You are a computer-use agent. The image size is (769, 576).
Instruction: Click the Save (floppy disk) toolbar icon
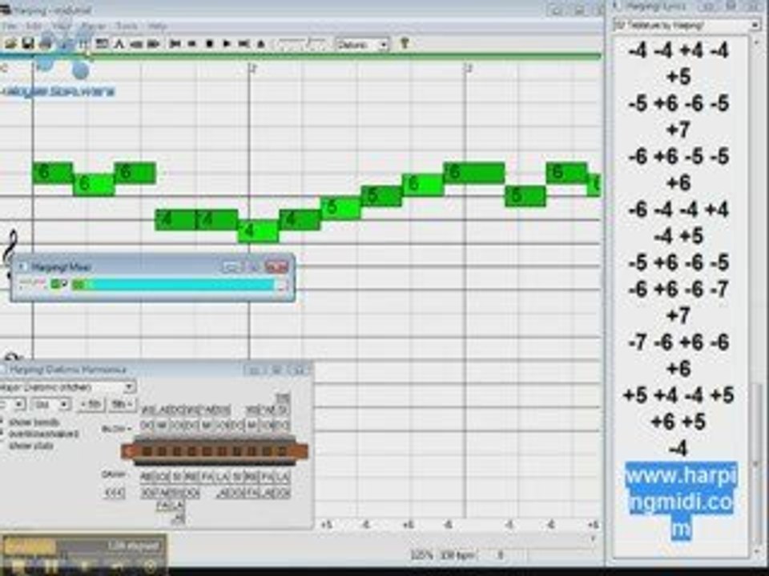(28, 44)
